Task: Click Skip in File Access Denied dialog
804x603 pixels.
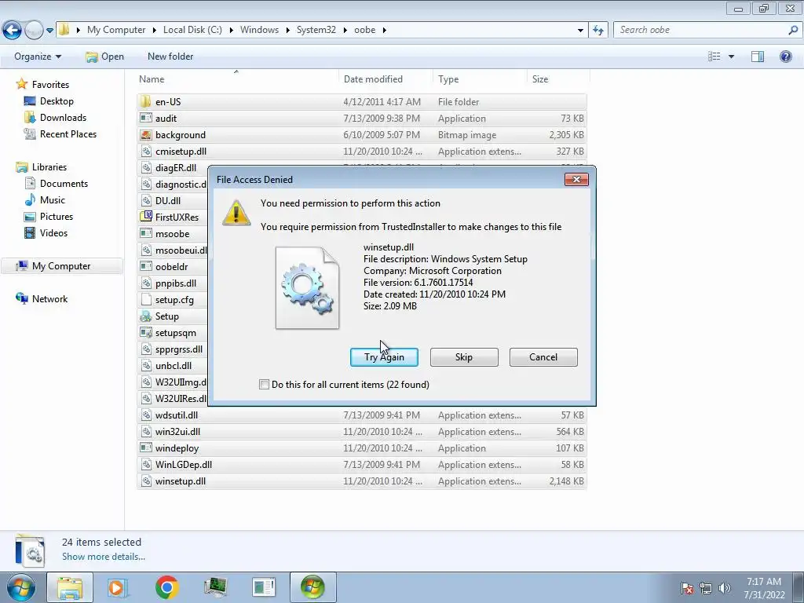Action: coord(464,357)
